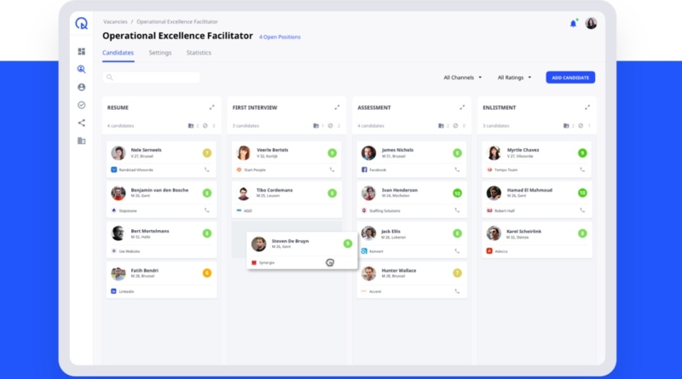Image resolution: width=682 pixels, height=379 pixels.
Task: Click the Add Candidate button
Action: pyautogui.click(x=570, y=78)
